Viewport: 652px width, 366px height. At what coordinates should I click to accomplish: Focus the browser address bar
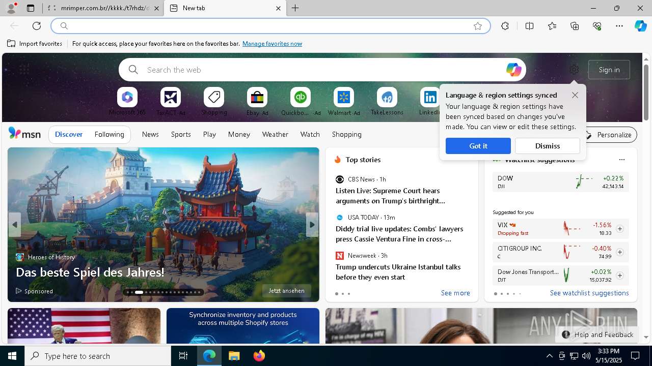click(x=270, y=26)
